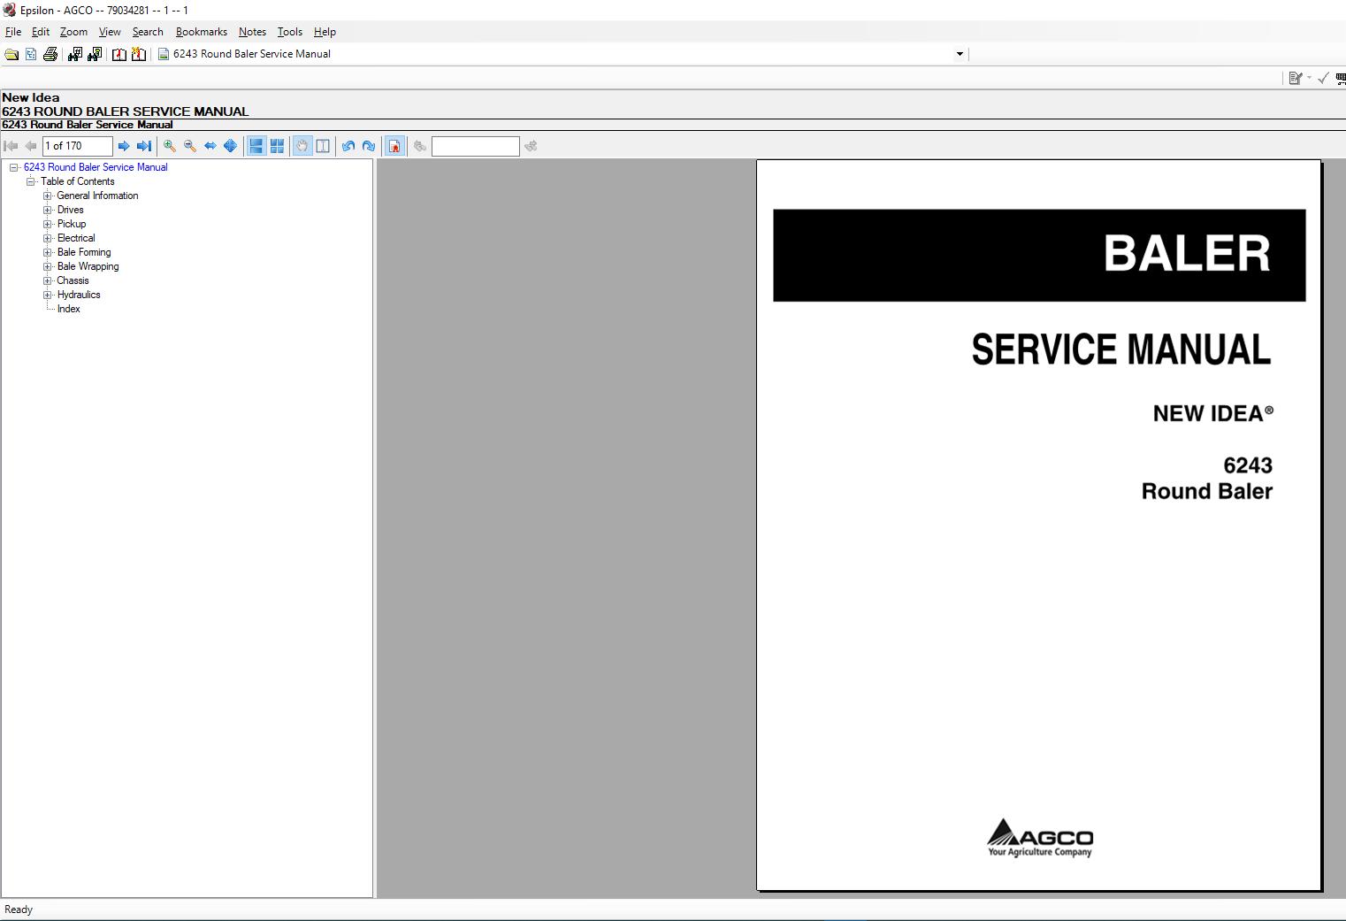
Task: Collapse the 6243 Round Baler Service Manual node
Action: click(x=14, y=167)
